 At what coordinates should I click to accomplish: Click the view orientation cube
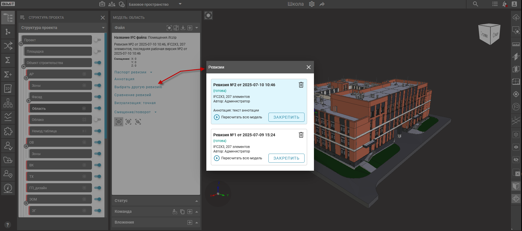[x=489, y=34]
